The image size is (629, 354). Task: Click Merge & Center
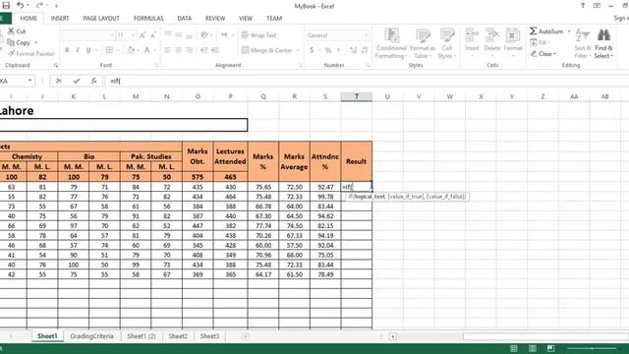click(x=267, y=50)
